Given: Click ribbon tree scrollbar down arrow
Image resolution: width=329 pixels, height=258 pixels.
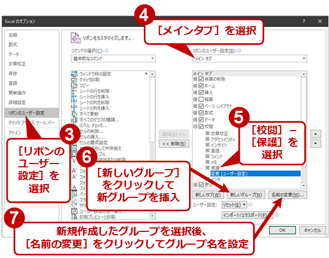Looking at the screenshot, I should (303, 185).
